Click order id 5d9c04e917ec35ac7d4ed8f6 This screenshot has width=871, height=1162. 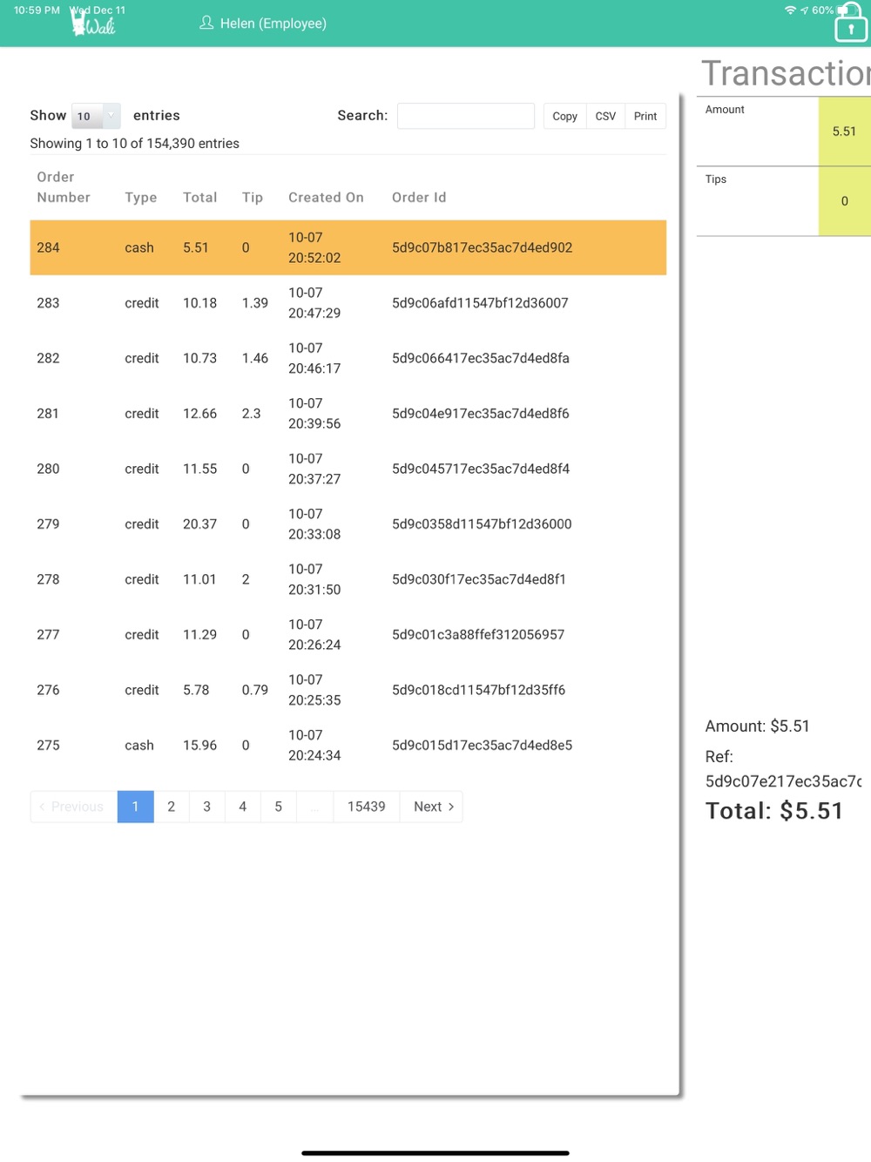(x=481, y=414)
